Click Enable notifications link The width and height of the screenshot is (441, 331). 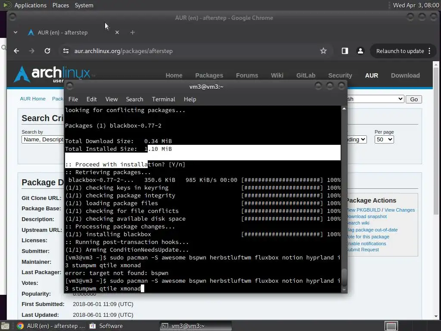click(x=367, y=244)
